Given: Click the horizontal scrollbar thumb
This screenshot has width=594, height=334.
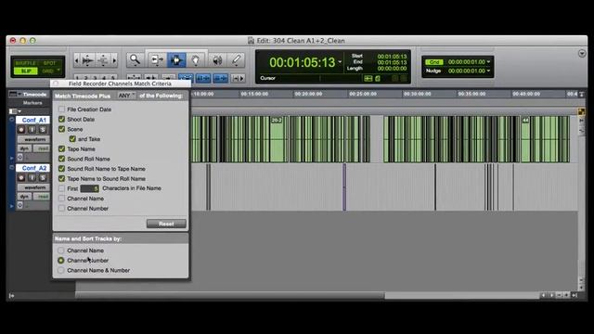Looking at the screenshot, I should 230,295.
